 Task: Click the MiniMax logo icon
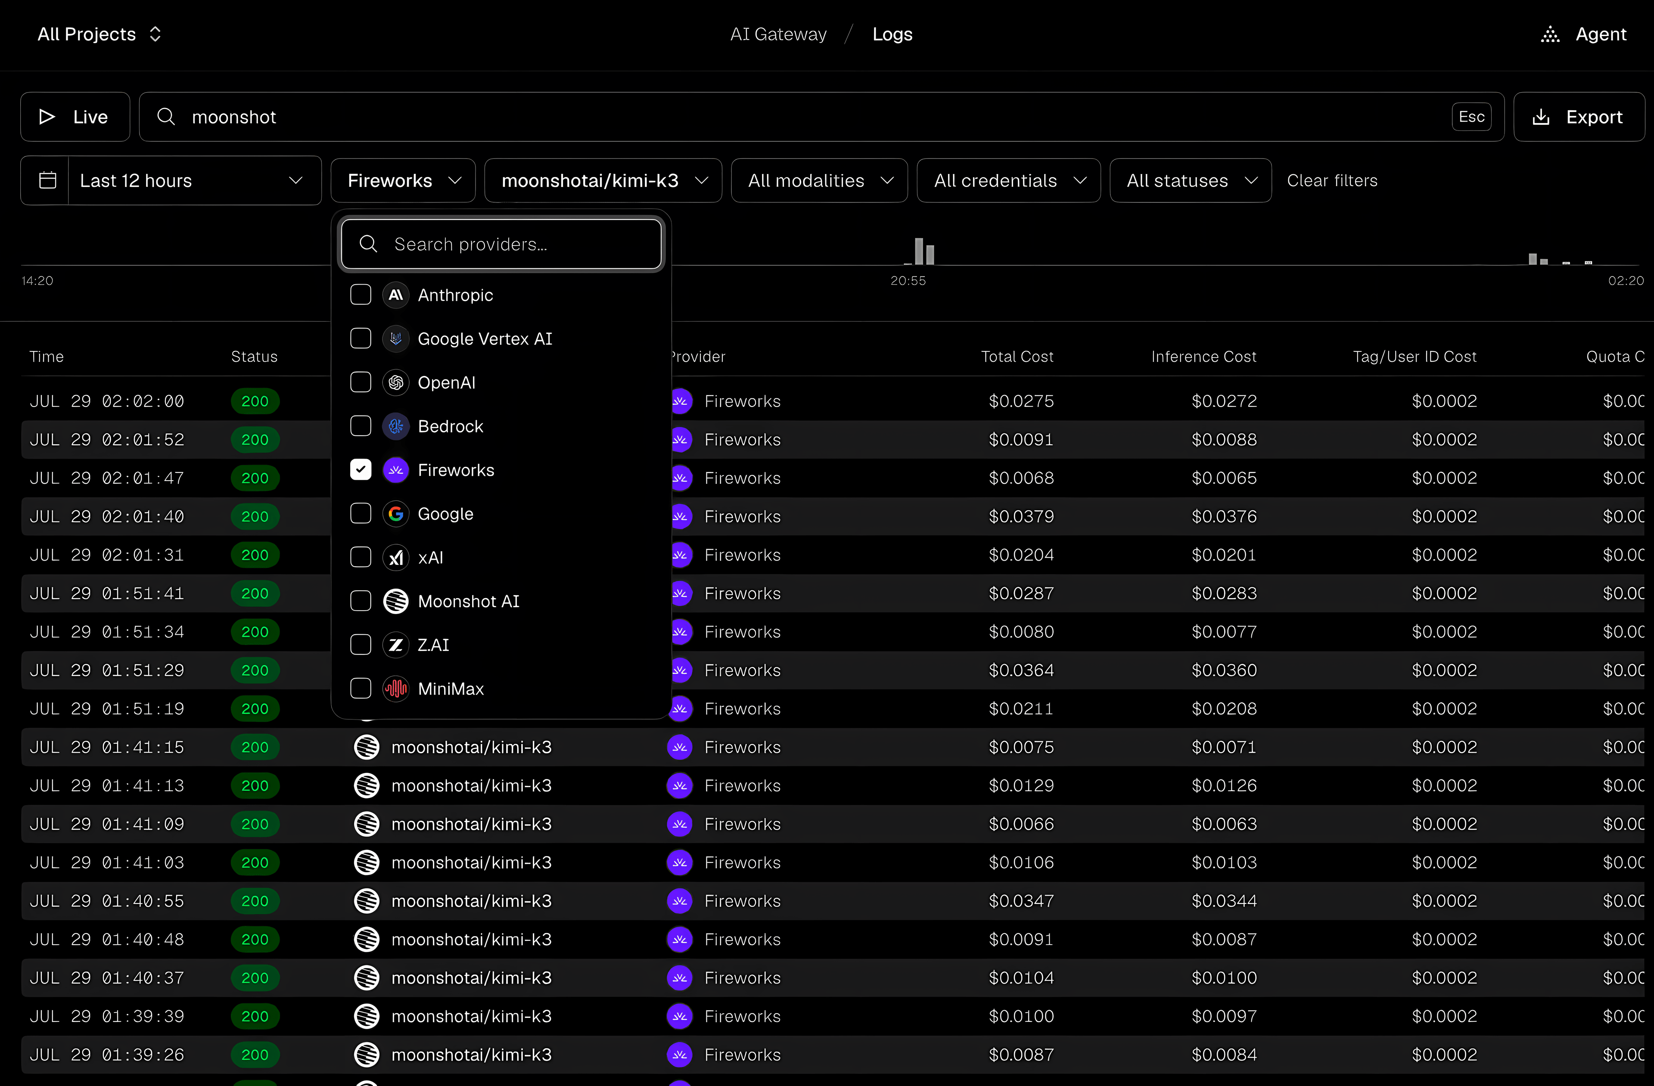395,689
